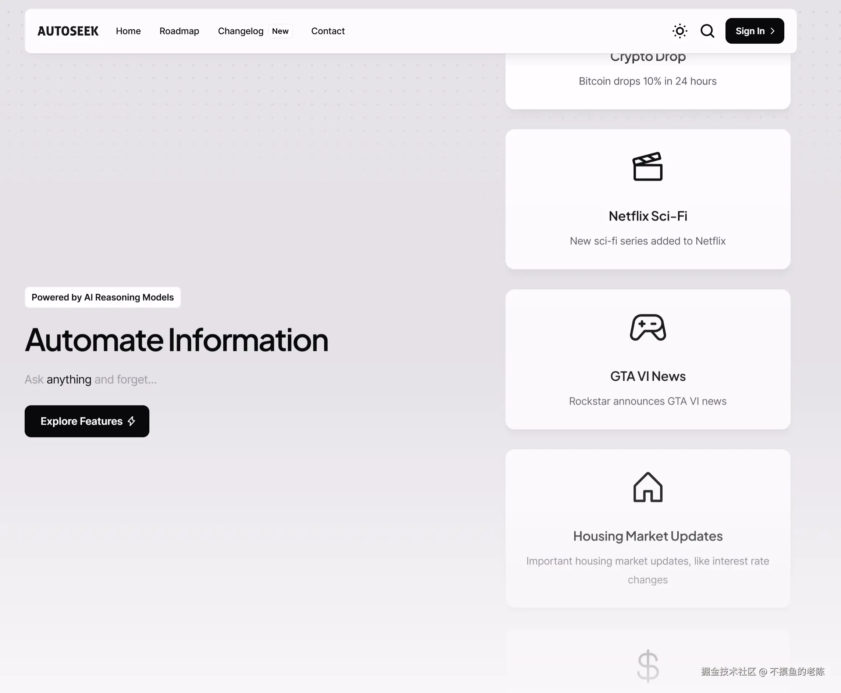
Task: Click the GTA VI gamepad icon
Action: point(647,327)
